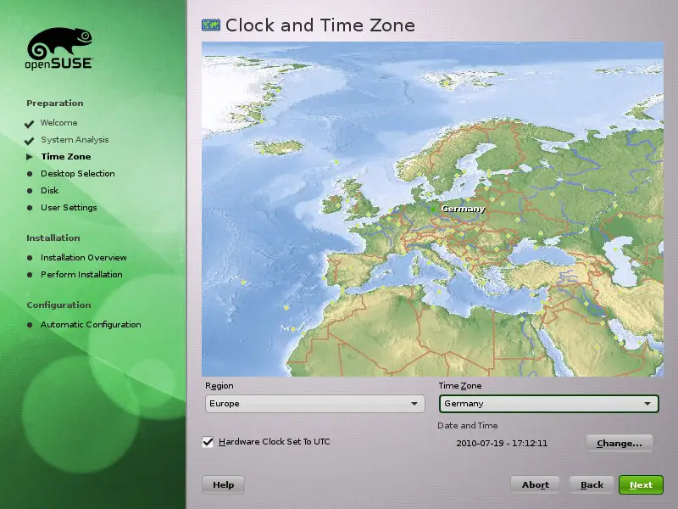This screenshot has width=678, height=509.
Task: Click the Germany marker on the map
Action: pos(434,209)
